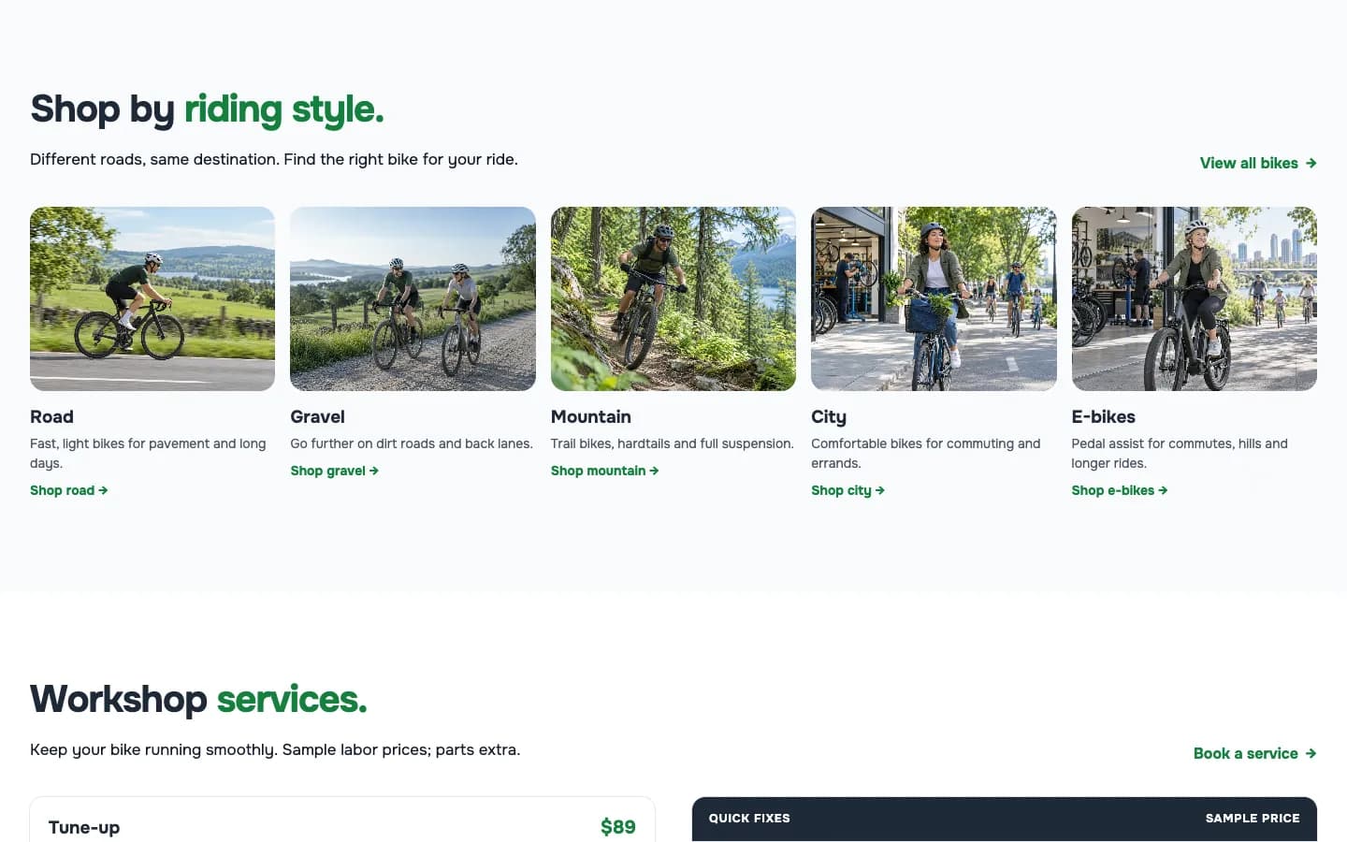Select the E-bikes photo thumbnail
1347x842 pixels.
(1195, 298)
